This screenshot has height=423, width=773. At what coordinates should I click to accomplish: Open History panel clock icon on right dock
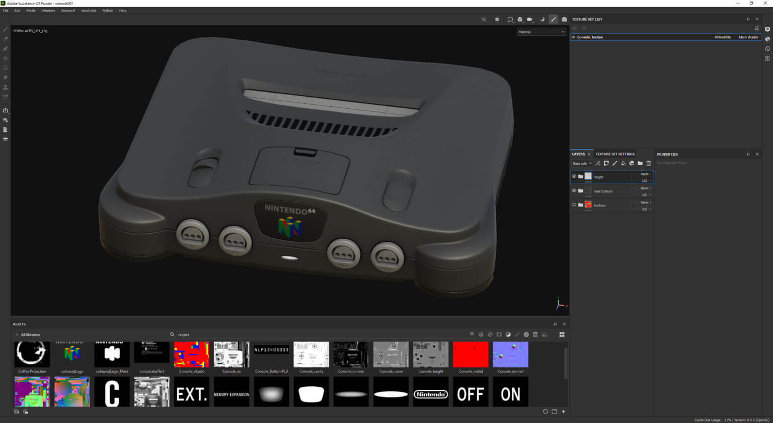[767, 48]
